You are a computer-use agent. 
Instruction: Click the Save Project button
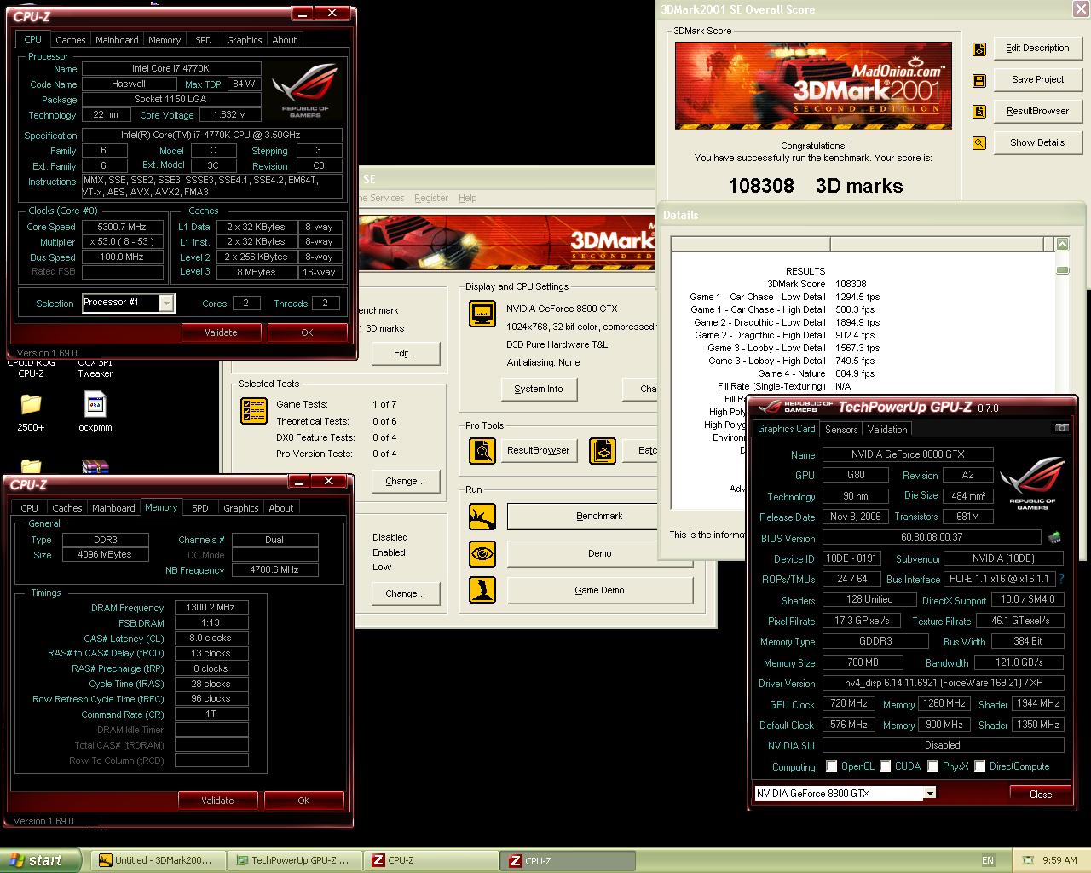click(x=1037, y=79)
